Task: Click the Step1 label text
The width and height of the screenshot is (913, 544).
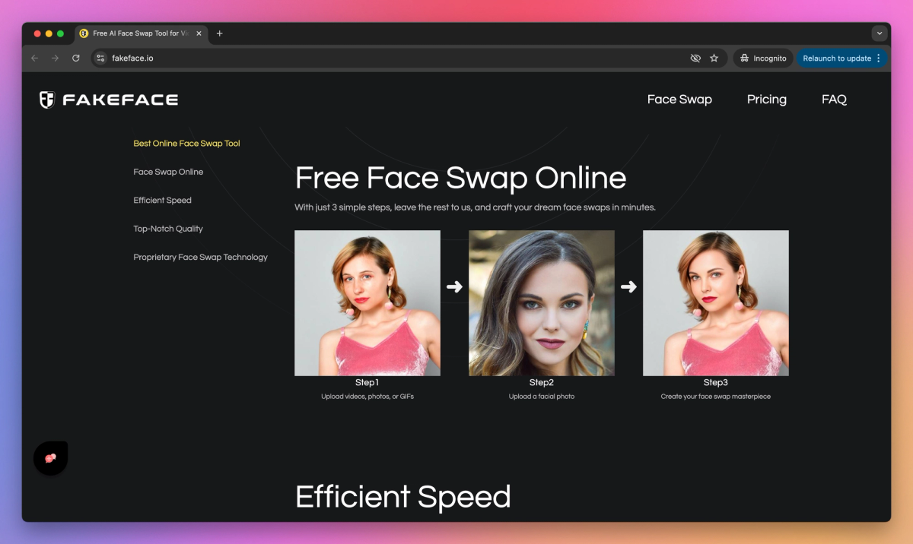Action: point(367,383)
